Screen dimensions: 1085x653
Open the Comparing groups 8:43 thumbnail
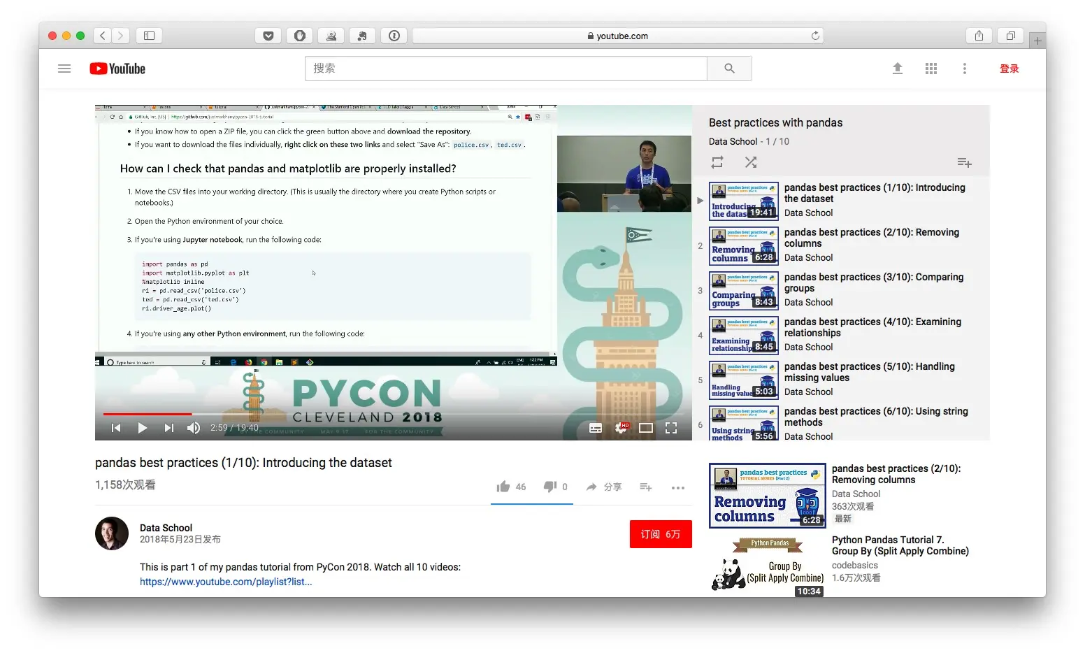[744, 290]
